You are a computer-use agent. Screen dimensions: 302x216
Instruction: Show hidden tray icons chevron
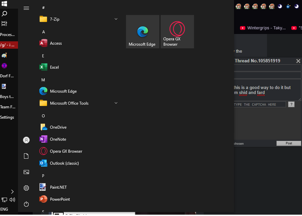[12, 192]
